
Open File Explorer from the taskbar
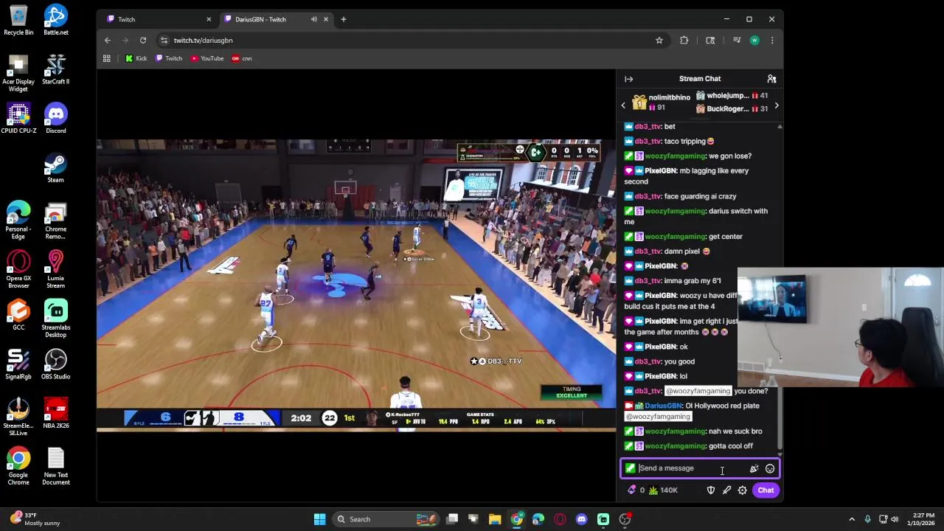tap(495, 519)
